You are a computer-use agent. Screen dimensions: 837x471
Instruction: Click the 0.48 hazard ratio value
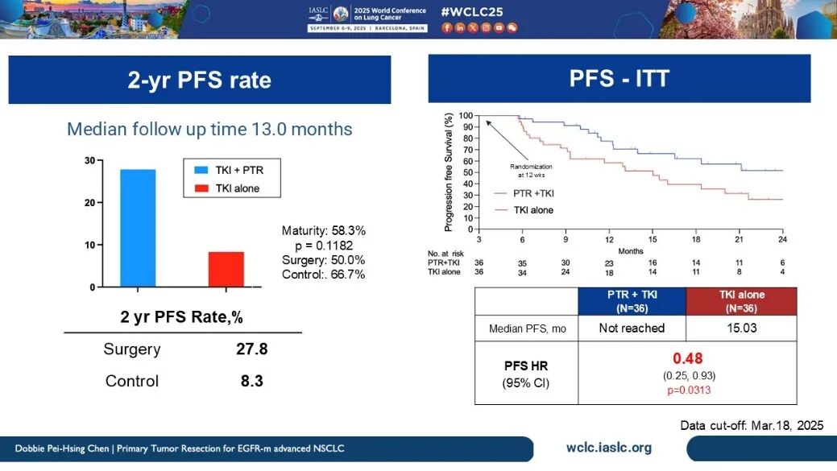click(686, 357)
